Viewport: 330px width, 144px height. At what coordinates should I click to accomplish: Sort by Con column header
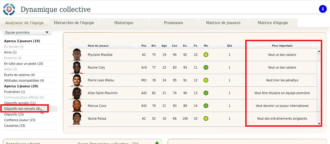coord(174,46)
